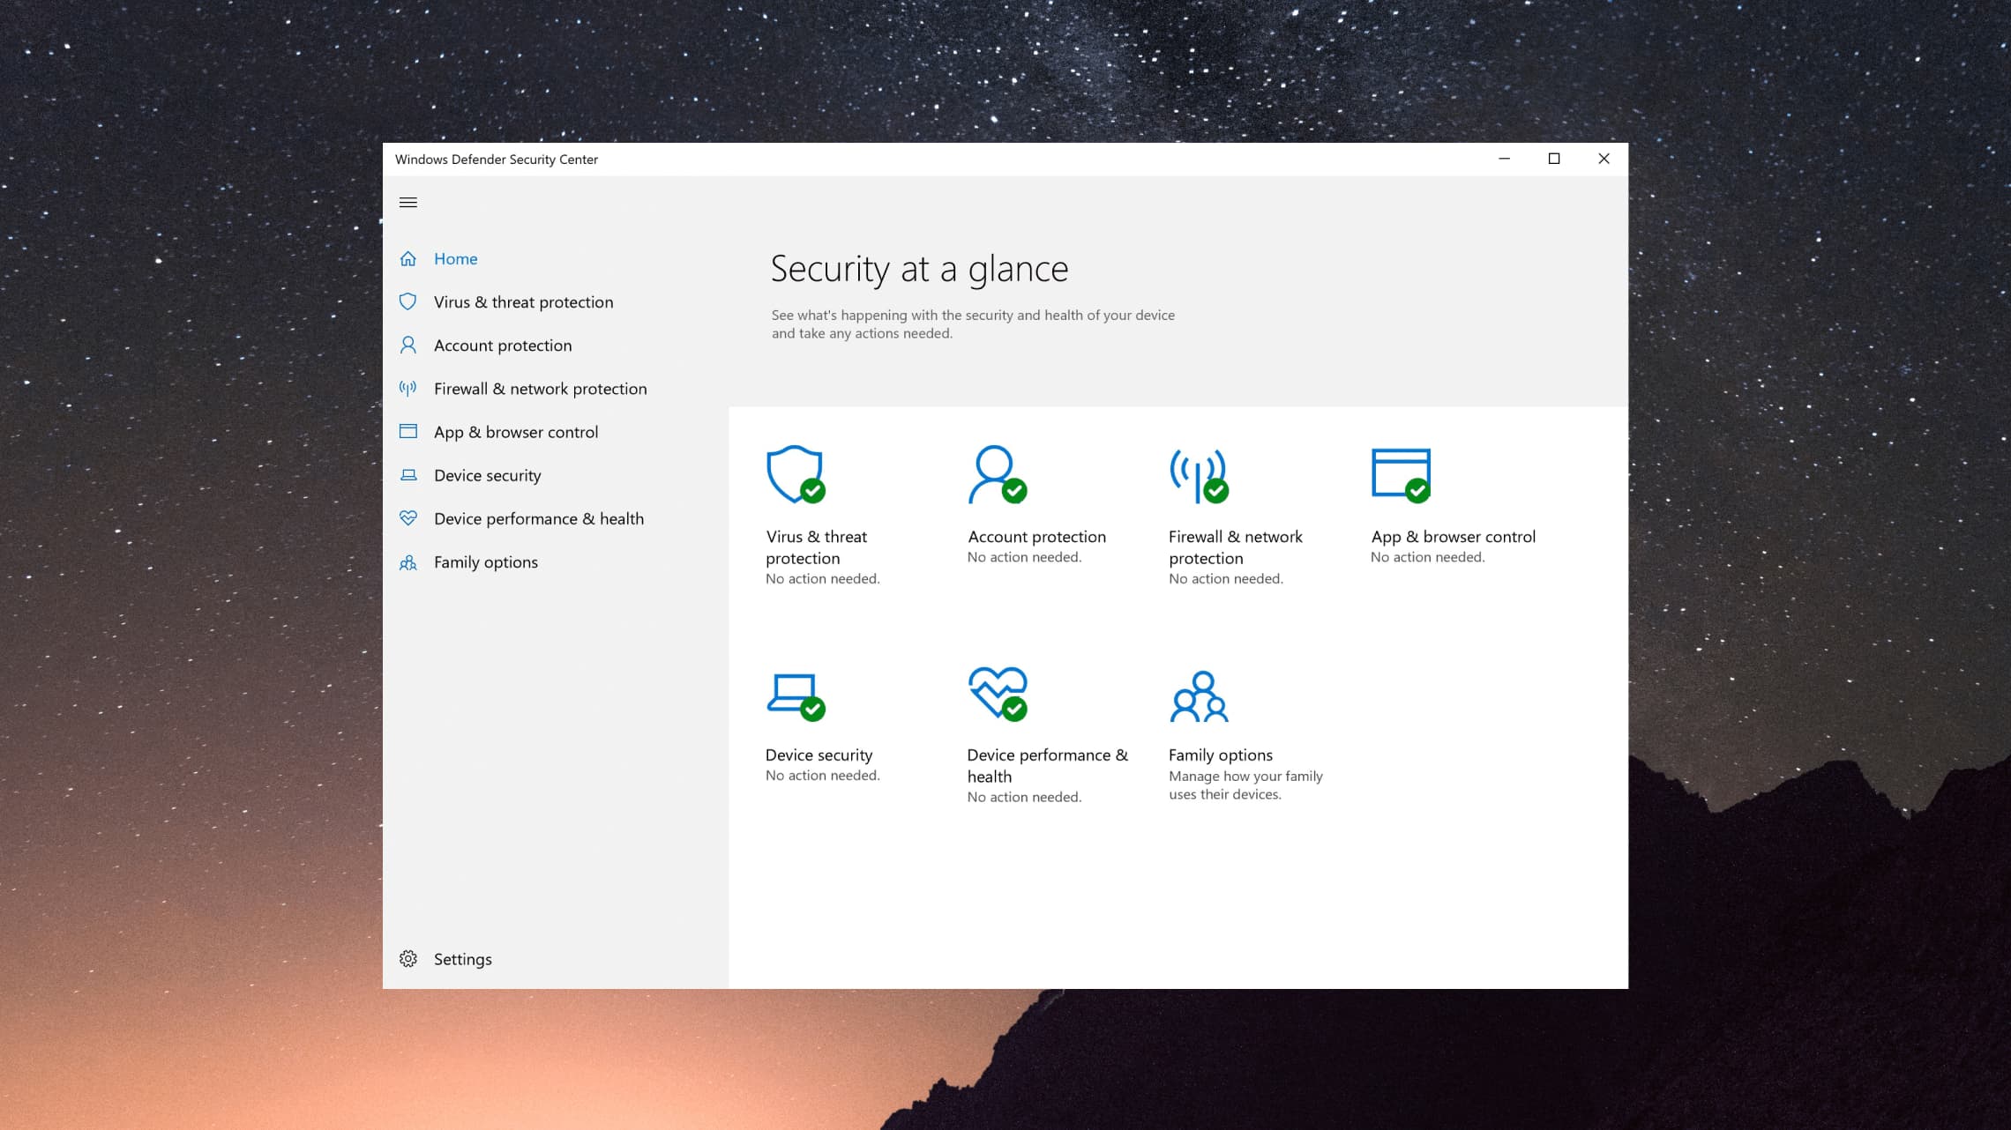Select the Home menu item
Image resolution: width=2011 pixels, height=1130 pixels.
point(456,258)
